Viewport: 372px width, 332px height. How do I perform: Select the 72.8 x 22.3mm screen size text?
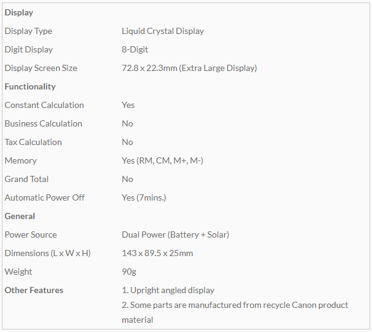coord(189,68)
